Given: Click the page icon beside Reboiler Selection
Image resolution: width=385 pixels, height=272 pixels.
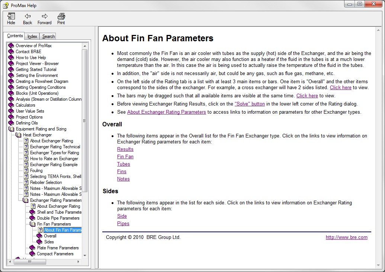Looking at the screenshot, I should click(x=26, y=182).
